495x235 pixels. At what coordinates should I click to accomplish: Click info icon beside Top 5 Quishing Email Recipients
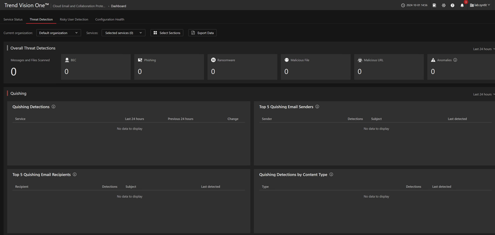pos(75,174)
